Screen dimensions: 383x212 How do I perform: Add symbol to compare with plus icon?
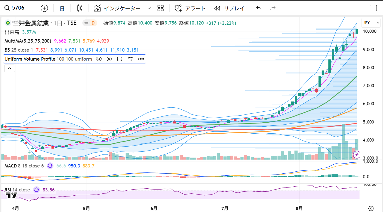[x=44, y=8]
